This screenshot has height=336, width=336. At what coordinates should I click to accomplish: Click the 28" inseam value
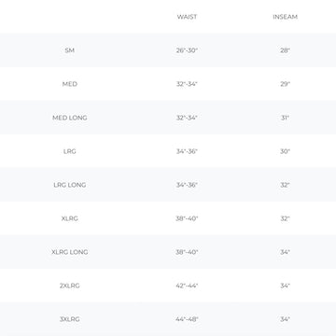pos(285,50)
